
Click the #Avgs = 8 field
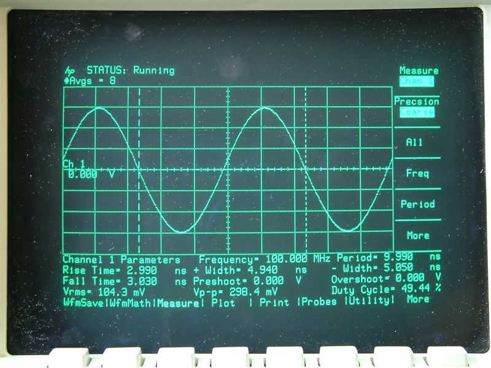(89, 80)
